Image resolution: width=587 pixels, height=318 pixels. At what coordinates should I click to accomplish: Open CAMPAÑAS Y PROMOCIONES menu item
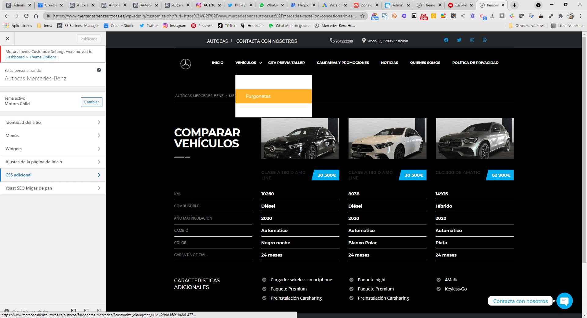(343, 63)
